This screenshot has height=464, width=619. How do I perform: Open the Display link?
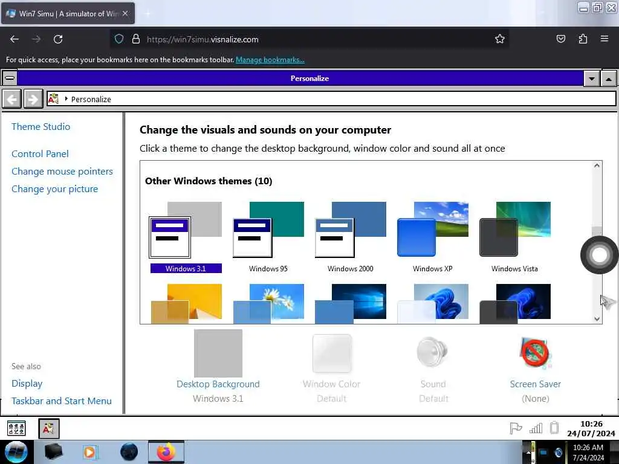[27, 384]
